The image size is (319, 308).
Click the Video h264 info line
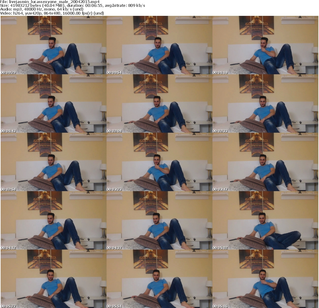point(52,13)
